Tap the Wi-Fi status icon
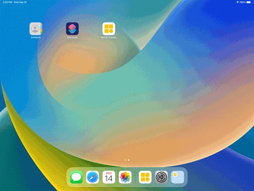This screenshot has height=191, width=254. [x=238, y=2]
